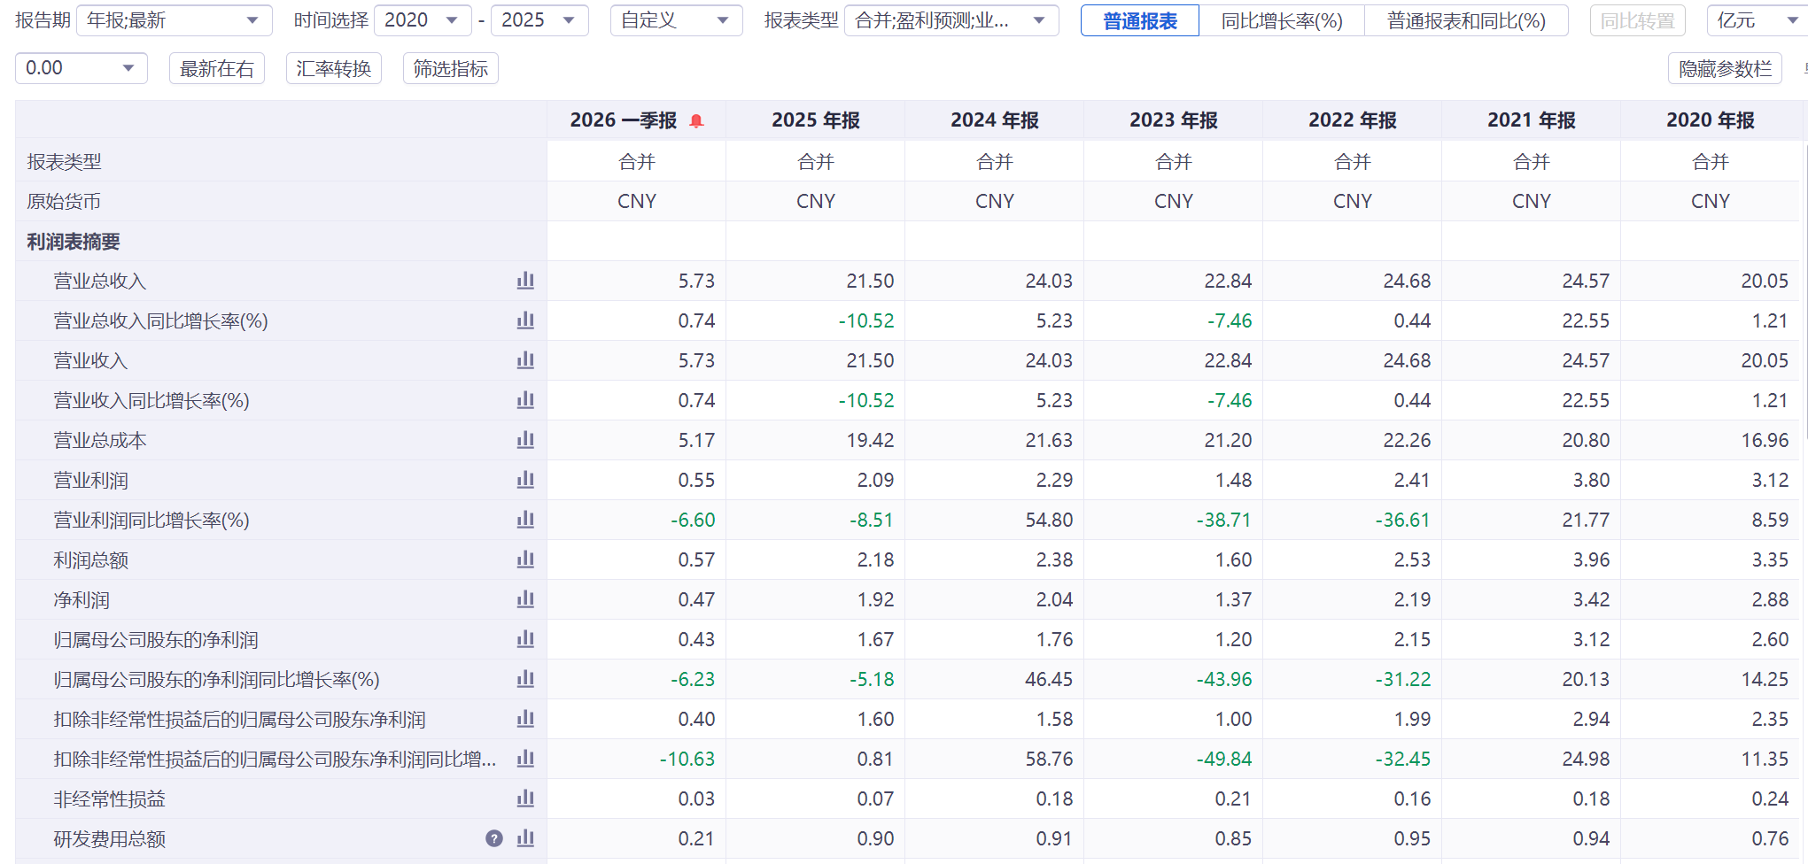The height and width of the screenshot is (864, 1808).
Task: Select the 2022 年报 column header
Action: coord(1353,120)
